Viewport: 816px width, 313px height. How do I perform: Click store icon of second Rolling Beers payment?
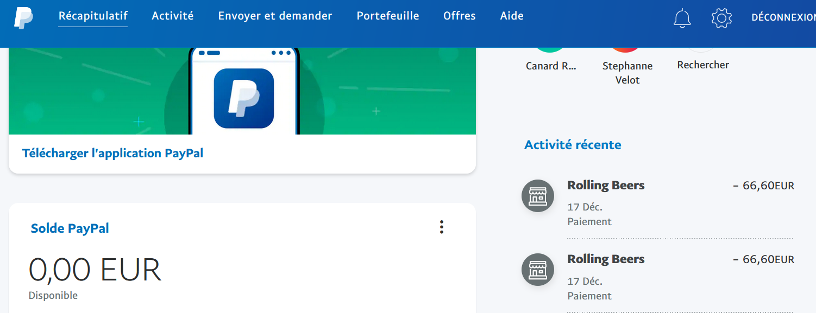tap(538, 270)
